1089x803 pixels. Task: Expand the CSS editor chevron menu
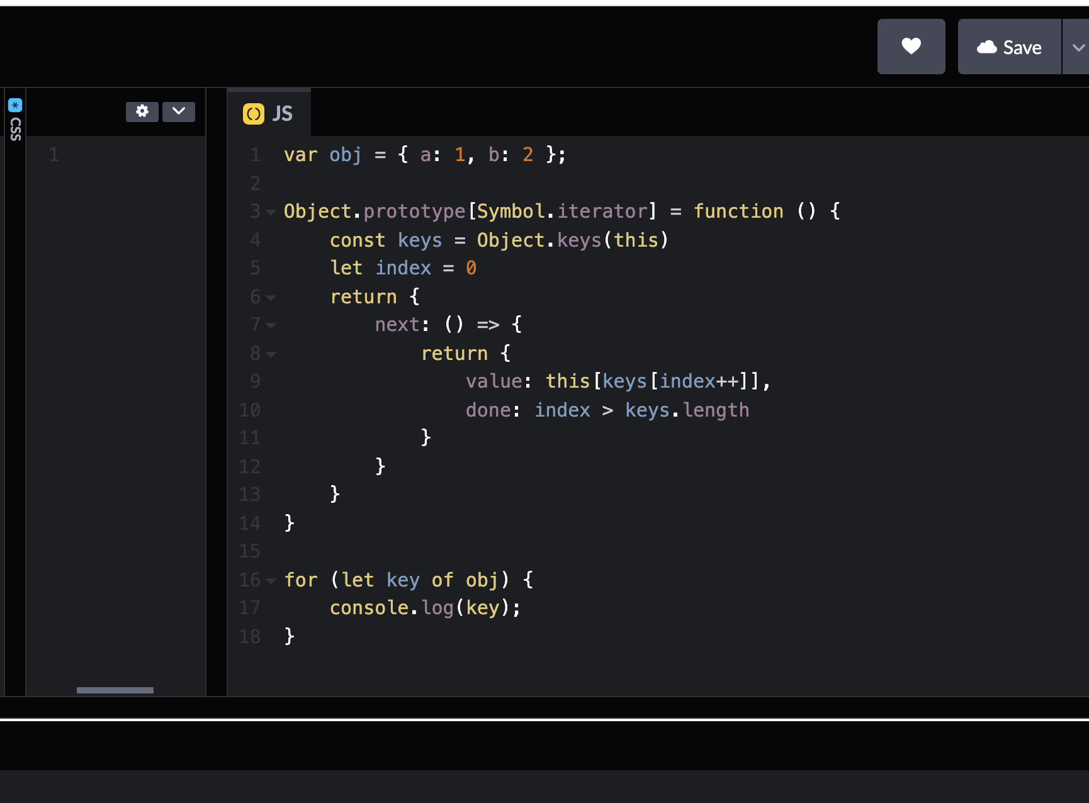point(179,111)
